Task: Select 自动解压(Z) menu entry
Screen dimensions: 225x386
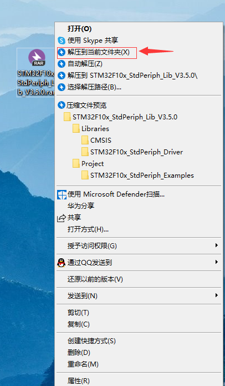Action: tap(85, 64)
